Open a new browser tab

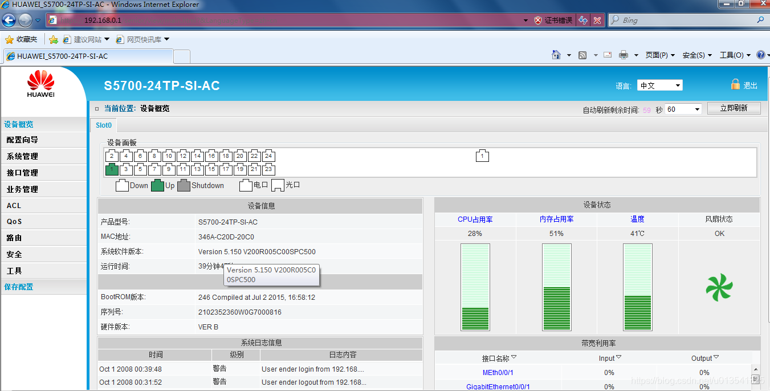181,56
